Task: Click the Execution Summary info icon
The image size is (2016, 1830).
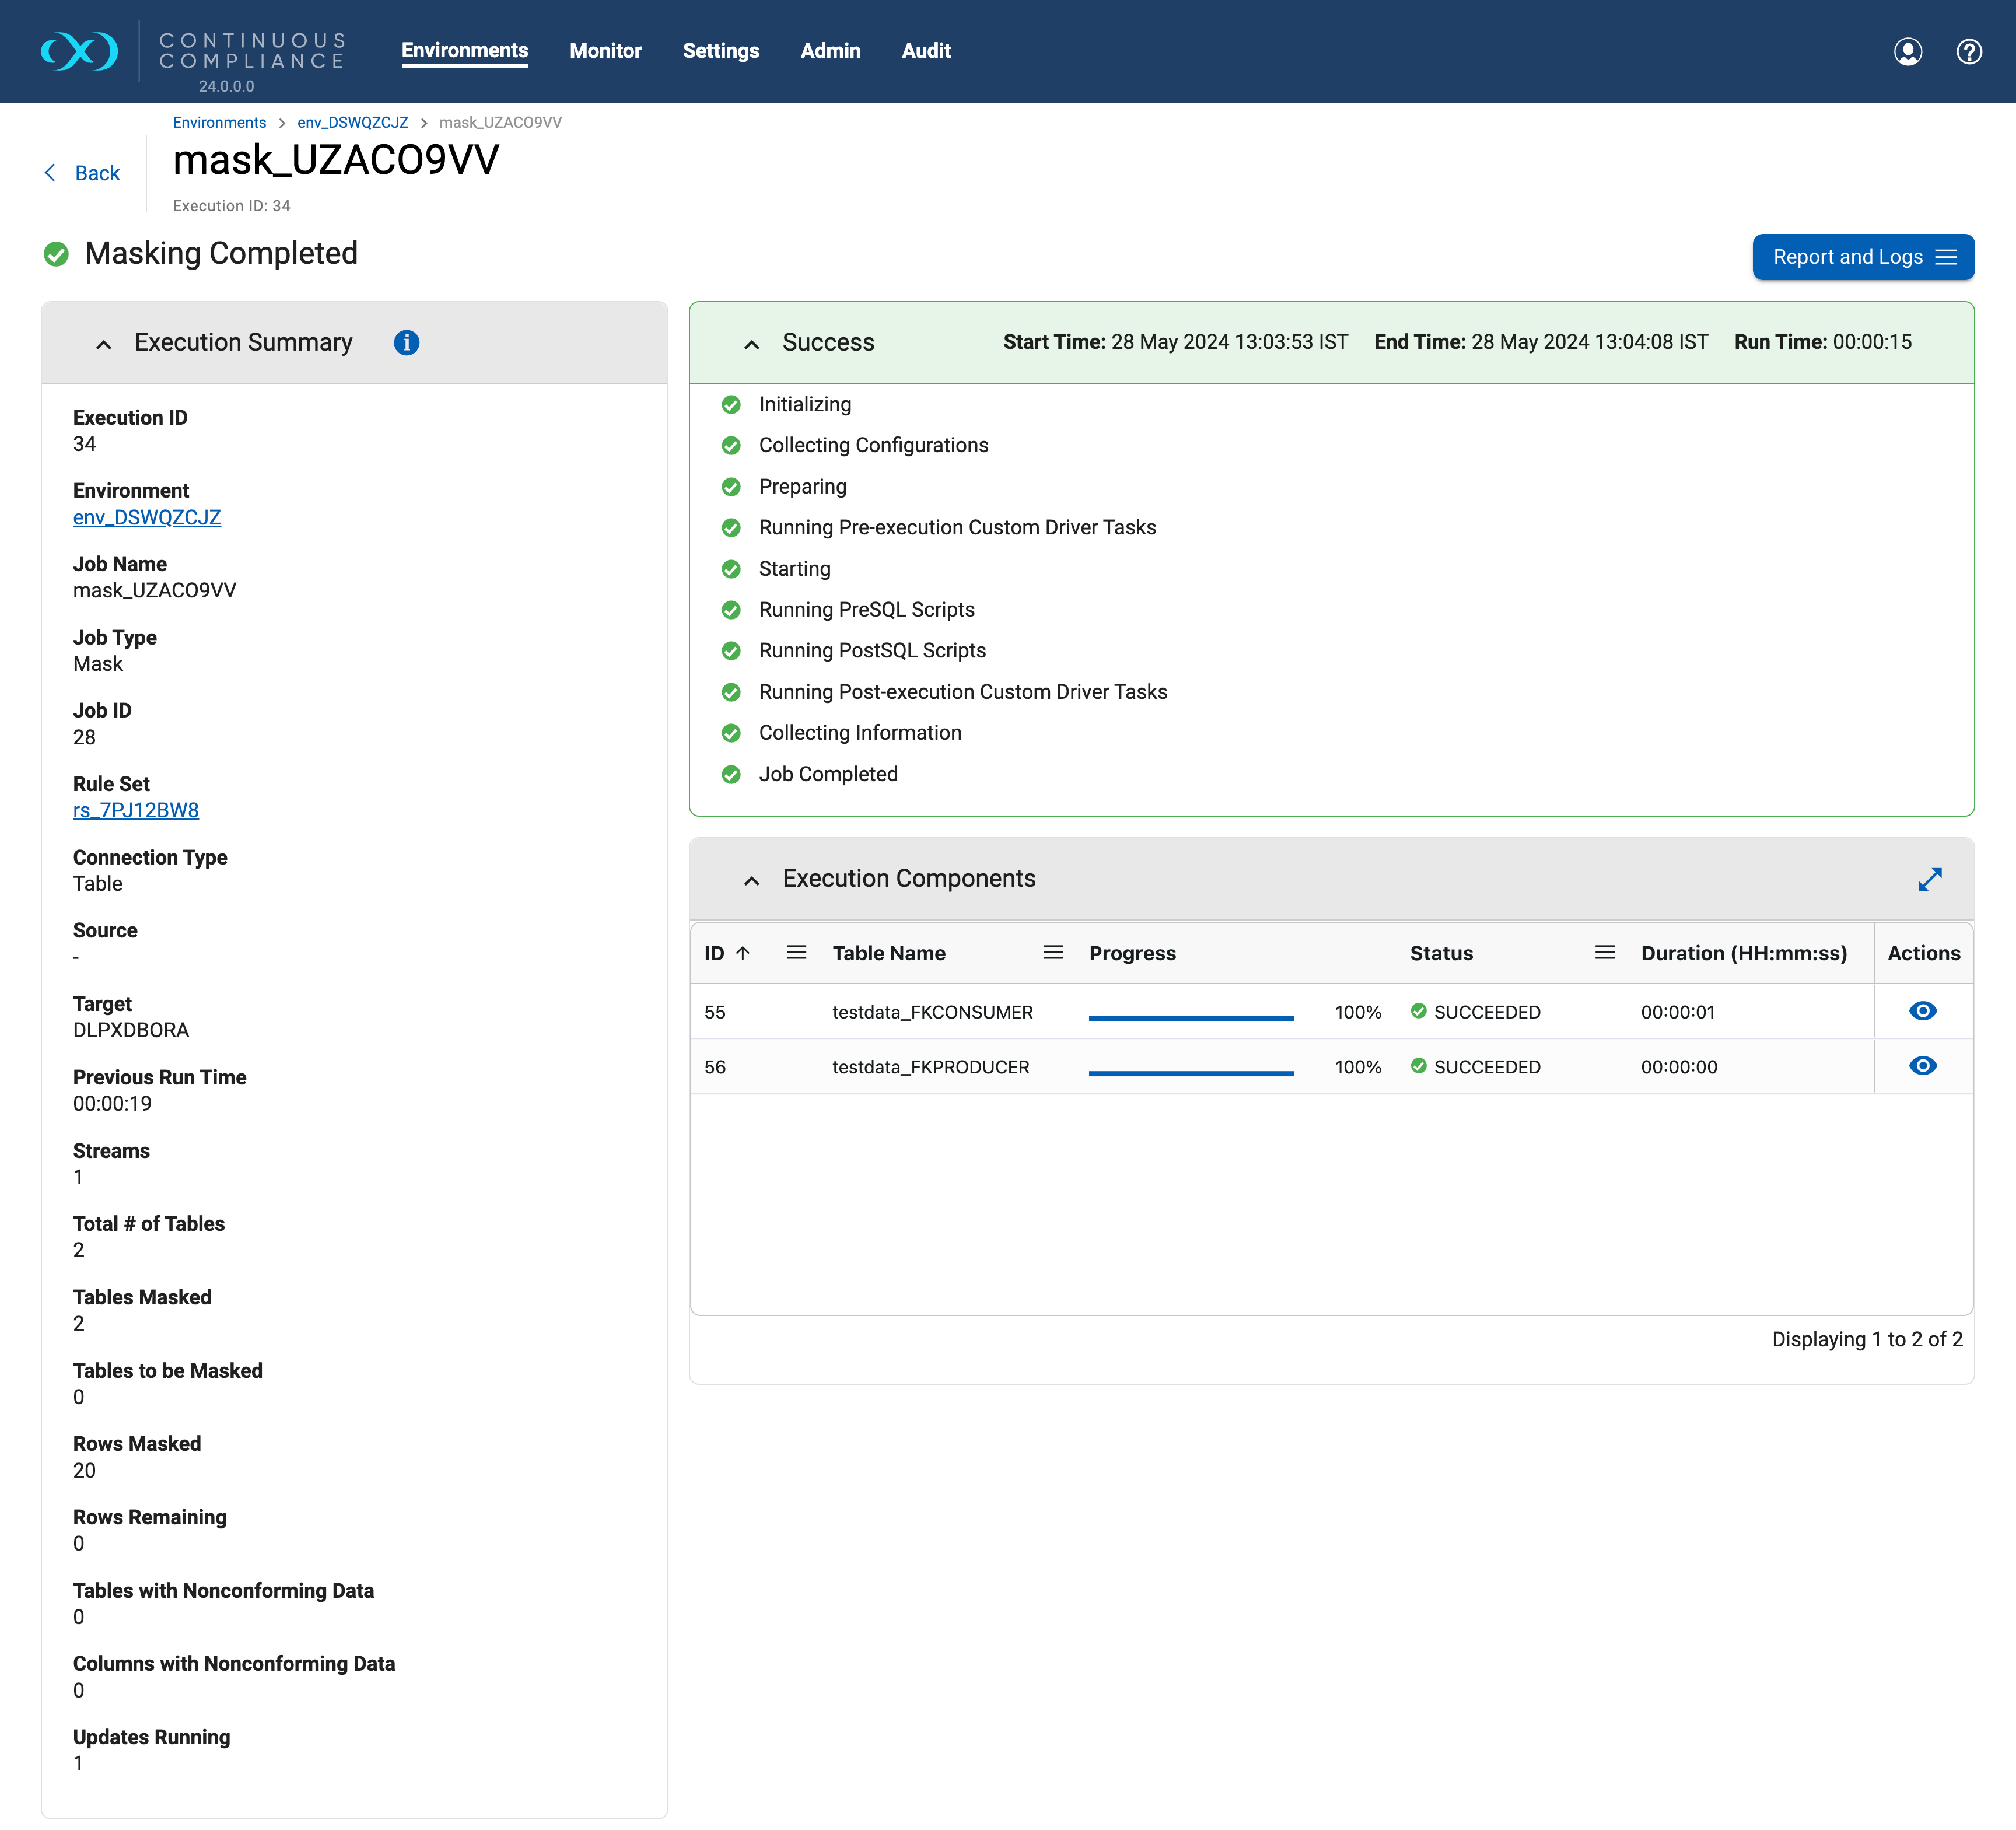Action: 406,342
